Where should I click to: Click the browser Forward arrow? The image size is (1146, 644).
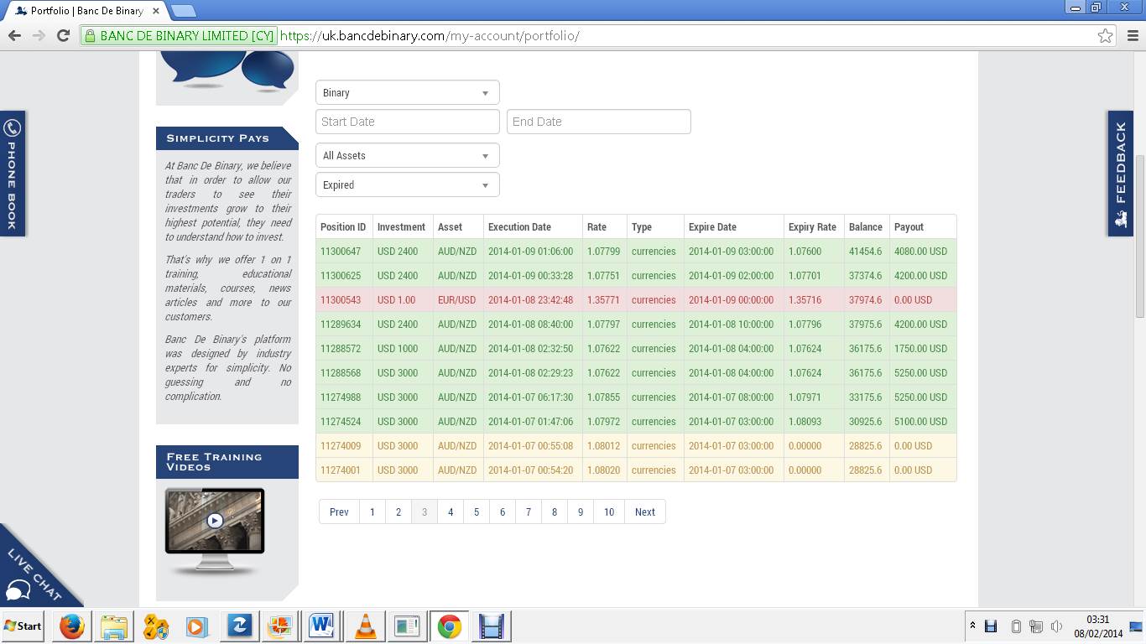click(x=39, y=35)
